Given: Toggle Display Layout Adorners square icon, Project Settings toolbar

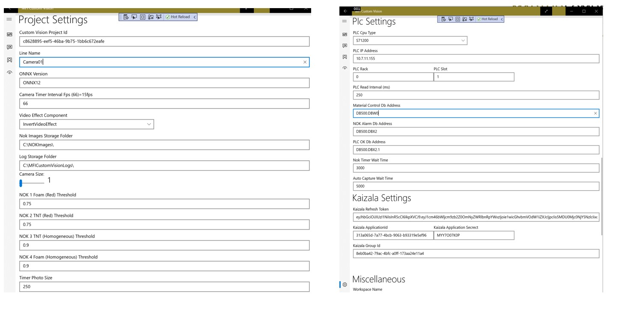Looking at the screenshot, I should click(143, 17).
